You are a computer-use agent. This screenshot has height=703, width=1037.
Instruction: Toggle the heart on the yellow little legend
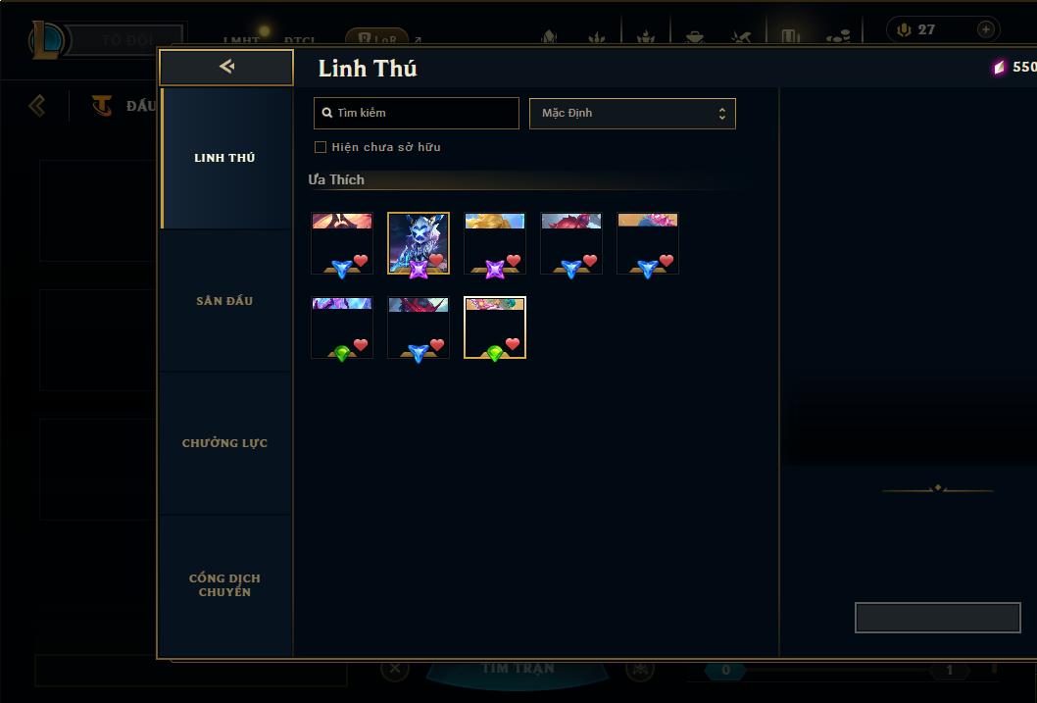click(514, 261)
